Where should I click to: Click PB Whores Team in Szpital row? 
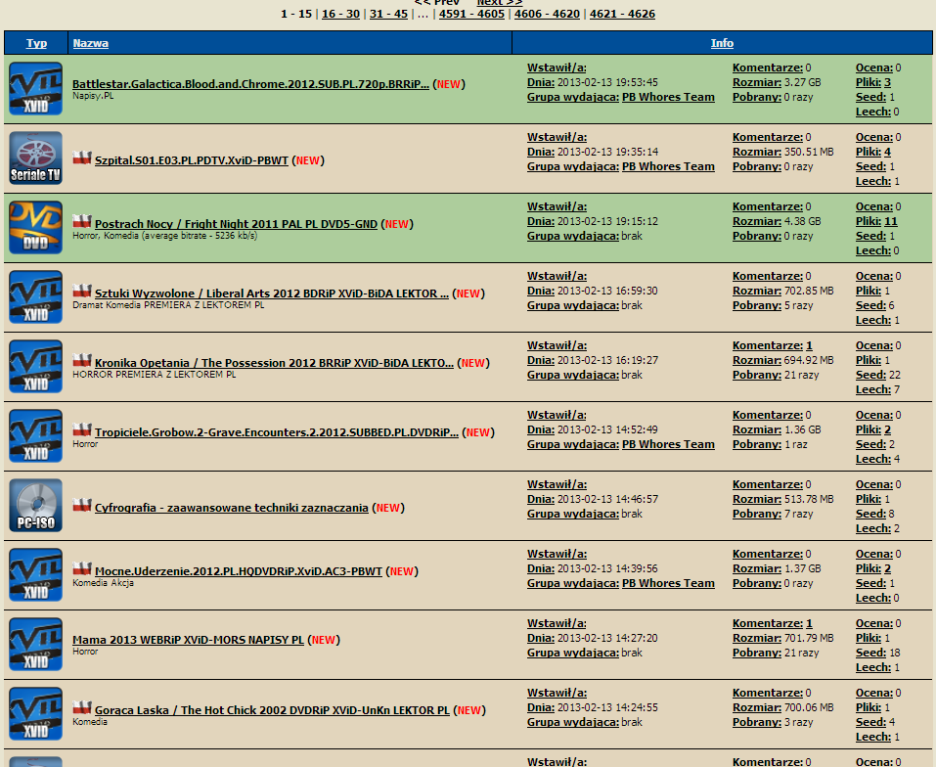(x=668, y=166)
